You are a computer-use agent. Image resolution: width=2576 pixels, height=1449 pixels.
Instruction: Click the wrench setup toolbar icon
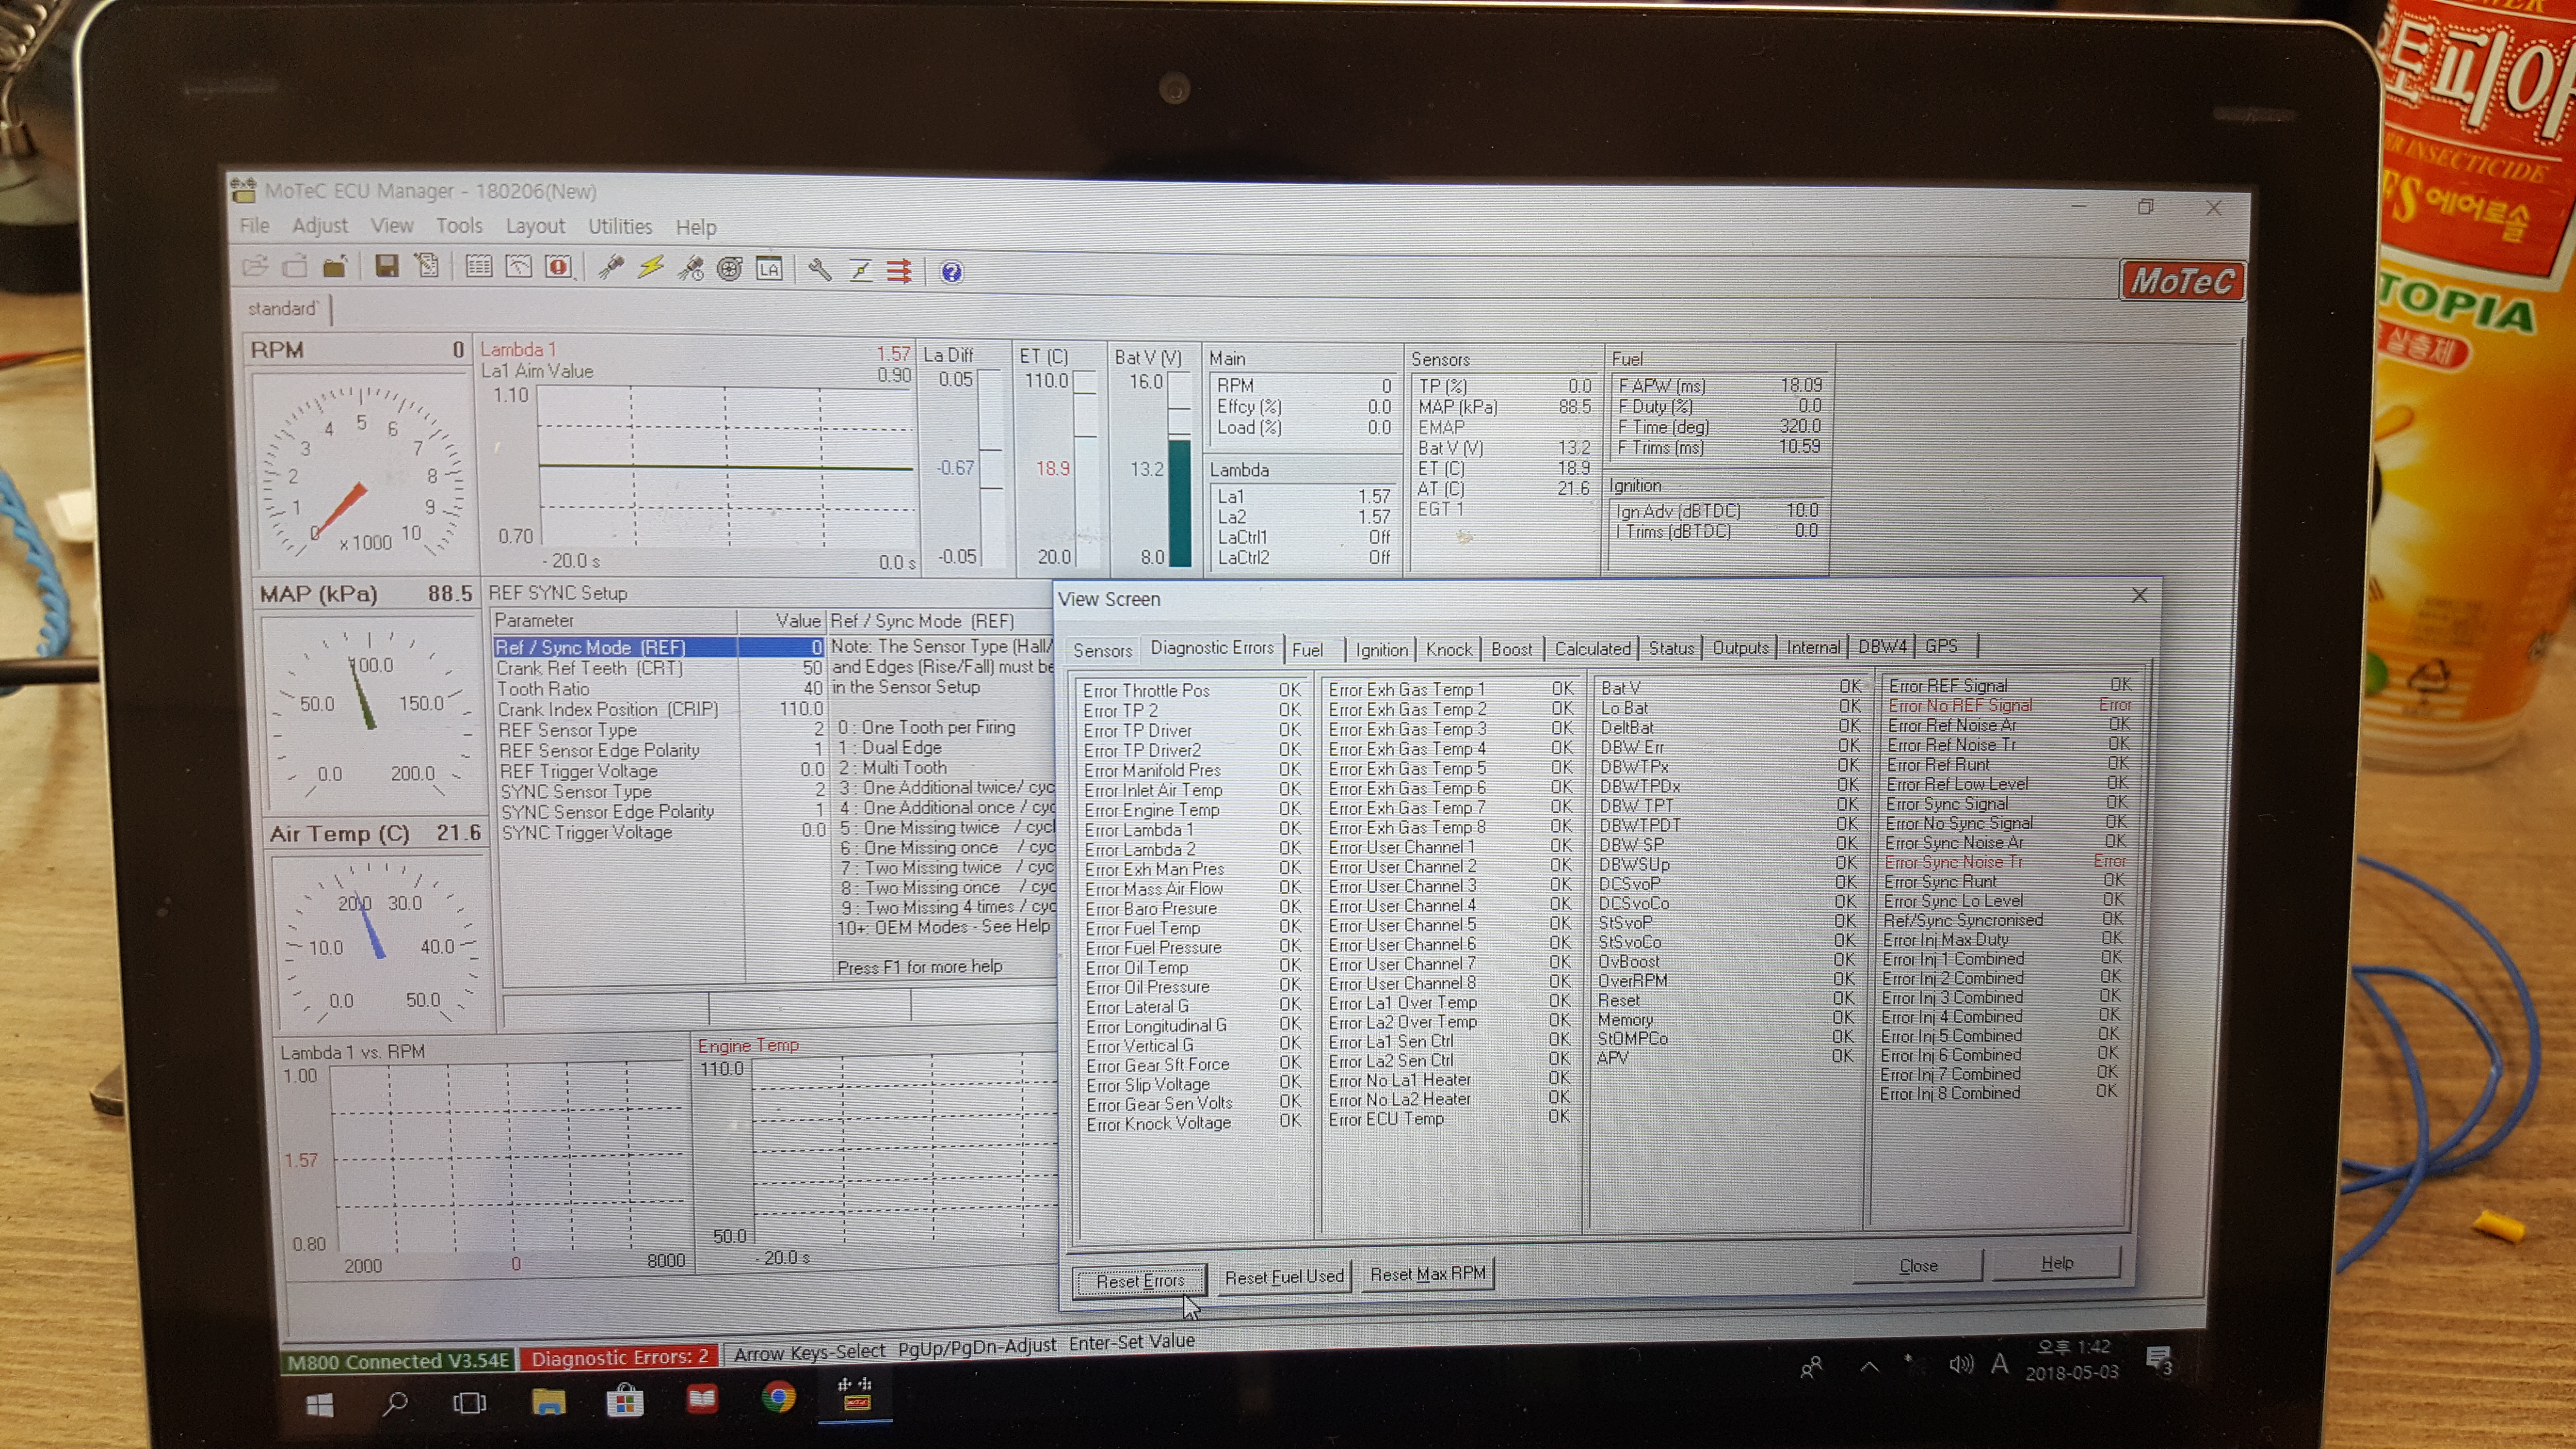(820, 270)
